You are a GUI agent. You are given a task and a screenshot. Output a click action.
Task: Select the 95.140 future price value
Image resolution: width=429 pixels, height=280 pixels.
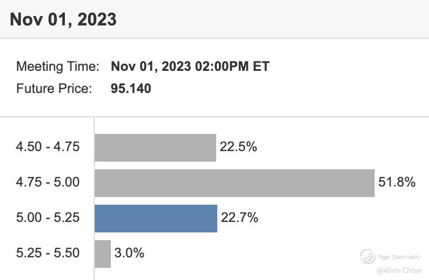pos(131,88)
